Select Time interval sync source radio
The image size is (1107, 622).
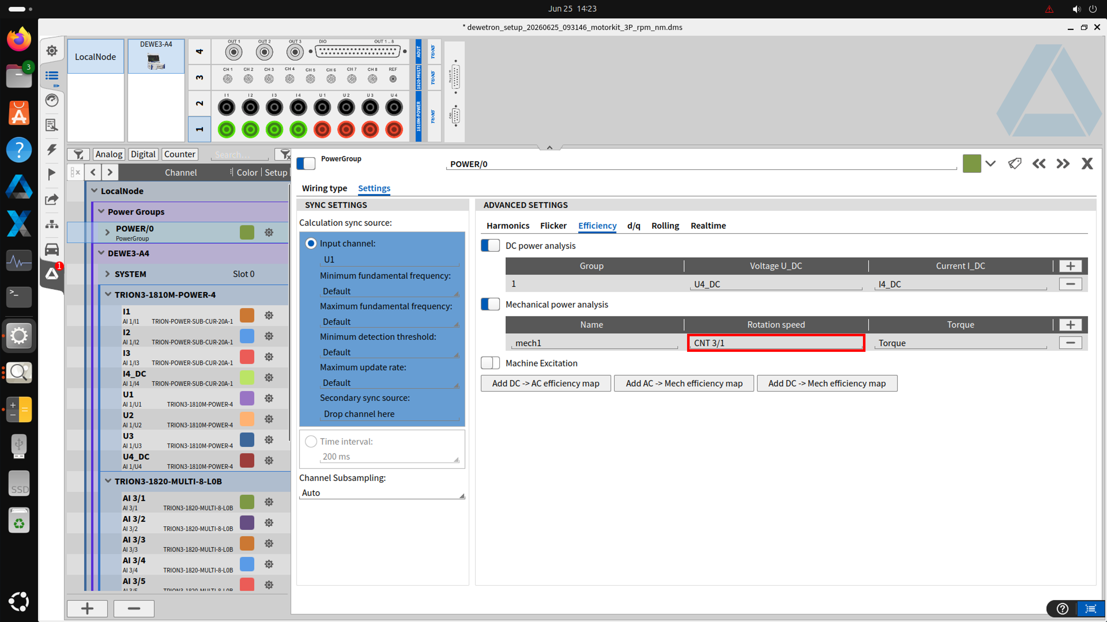pos(311,441)
